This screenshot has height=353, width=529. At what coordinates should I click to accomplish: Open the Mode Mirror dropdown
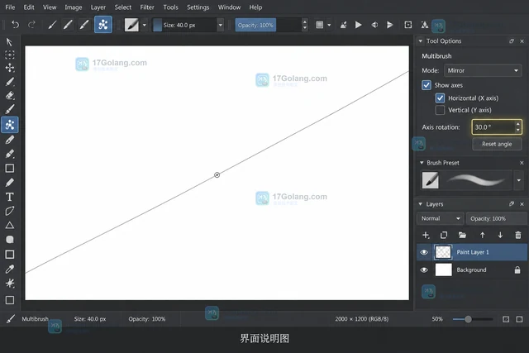483,70
